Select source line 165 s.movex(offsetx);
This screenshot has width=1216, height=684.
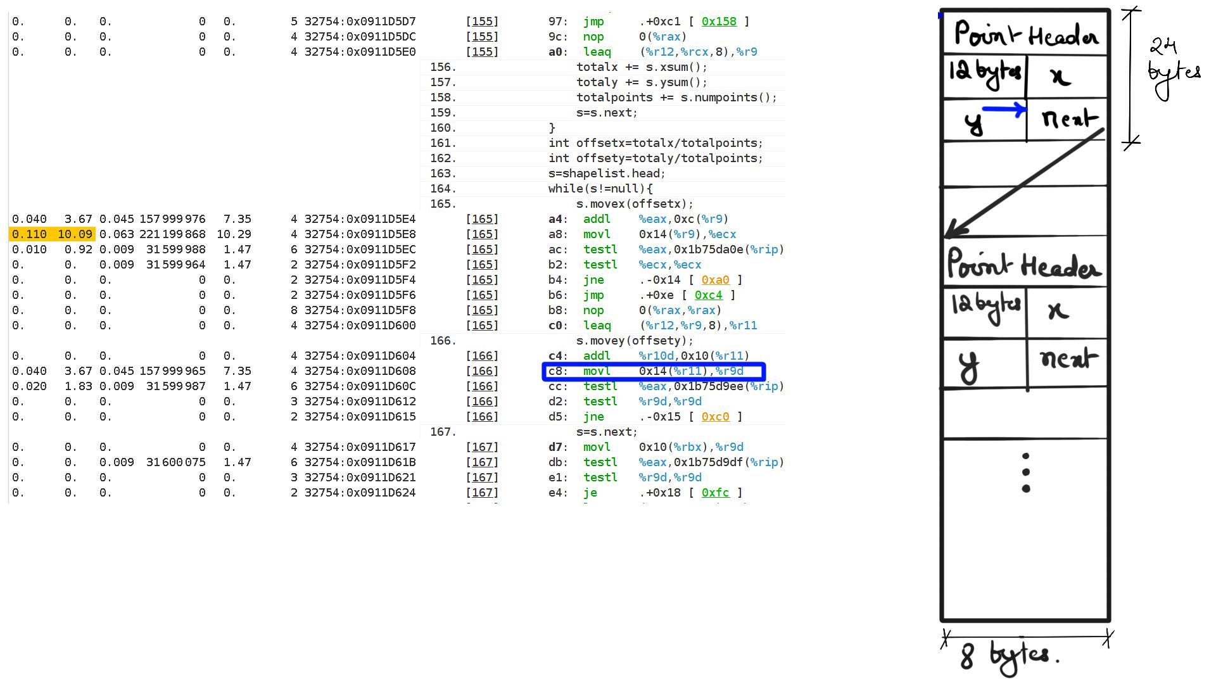(x=602, y=204)
